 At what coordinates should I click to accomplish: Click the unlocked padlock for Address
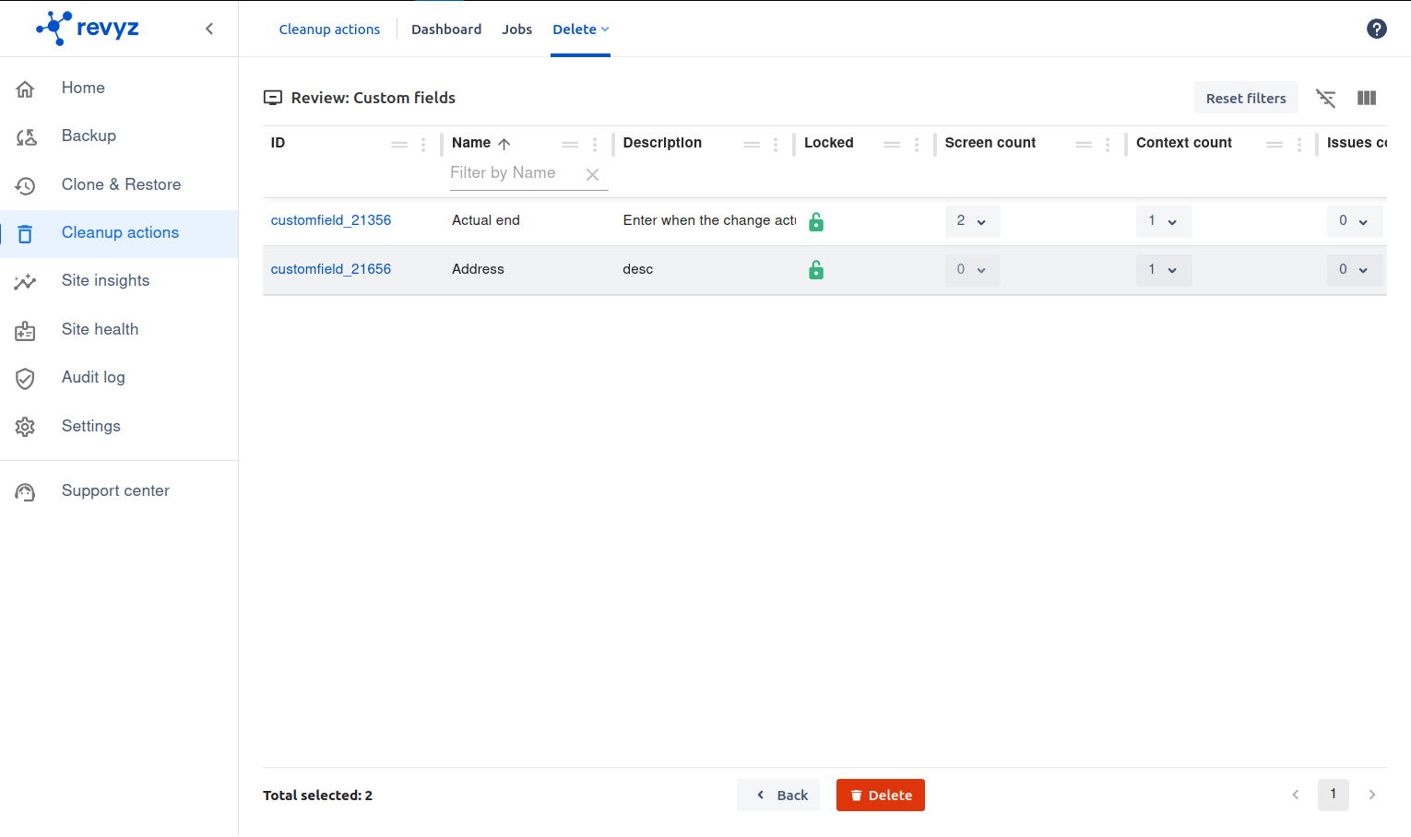816,269
